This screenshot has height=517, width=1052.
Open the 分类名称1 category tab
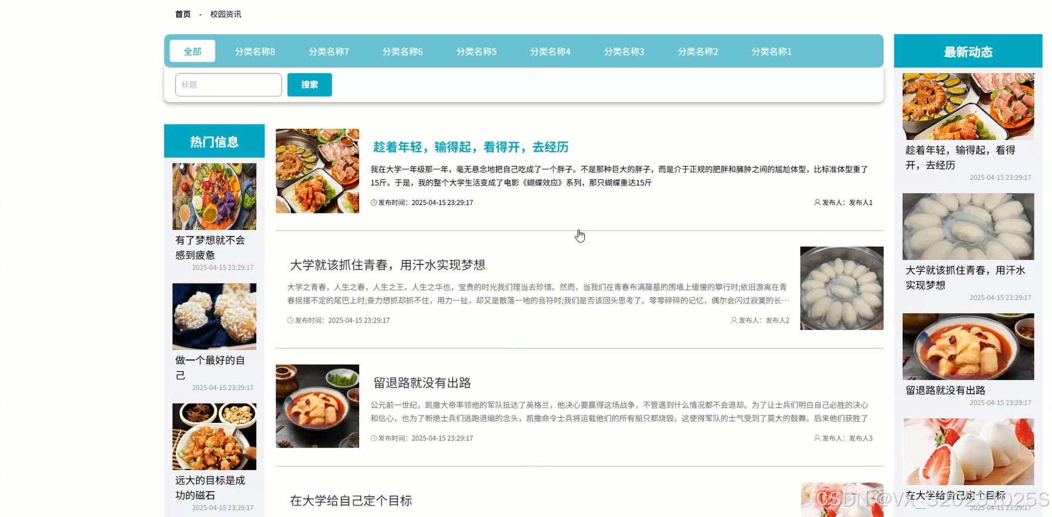point(772,51)
